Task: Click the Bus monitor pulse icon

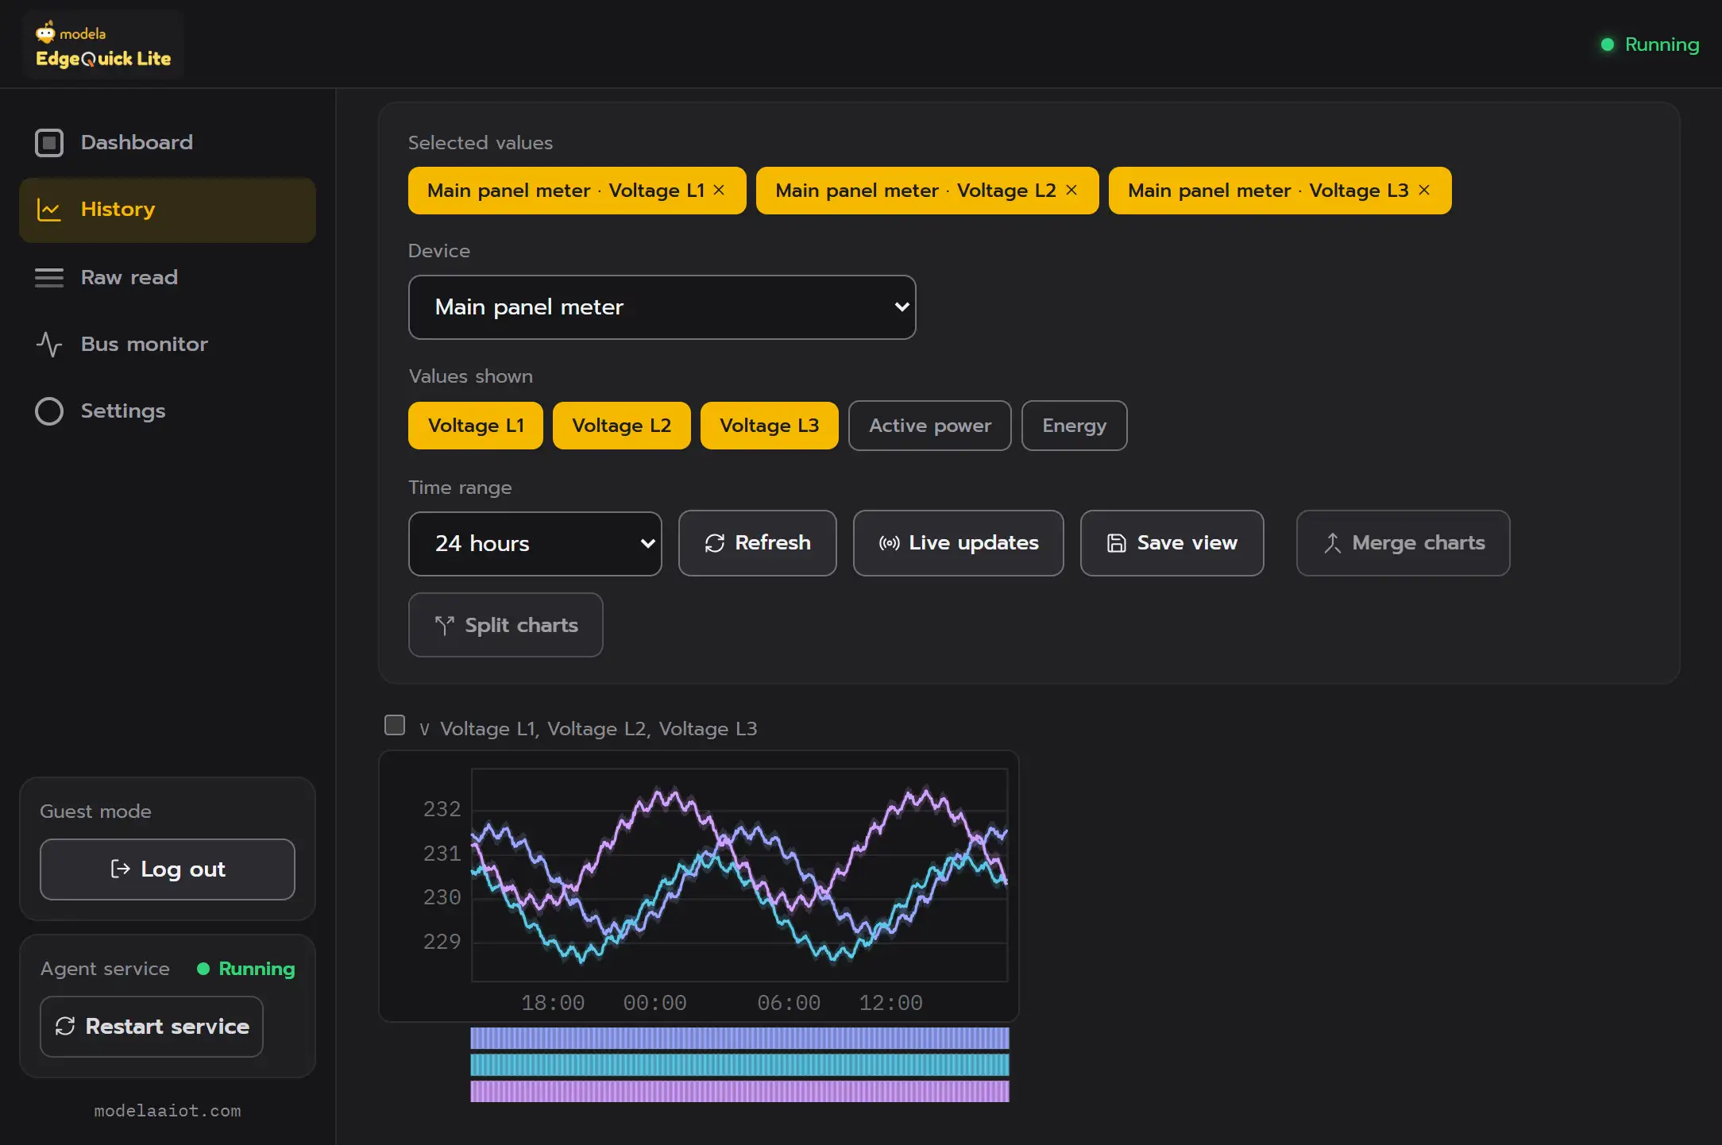Action: tap(49, 345)
